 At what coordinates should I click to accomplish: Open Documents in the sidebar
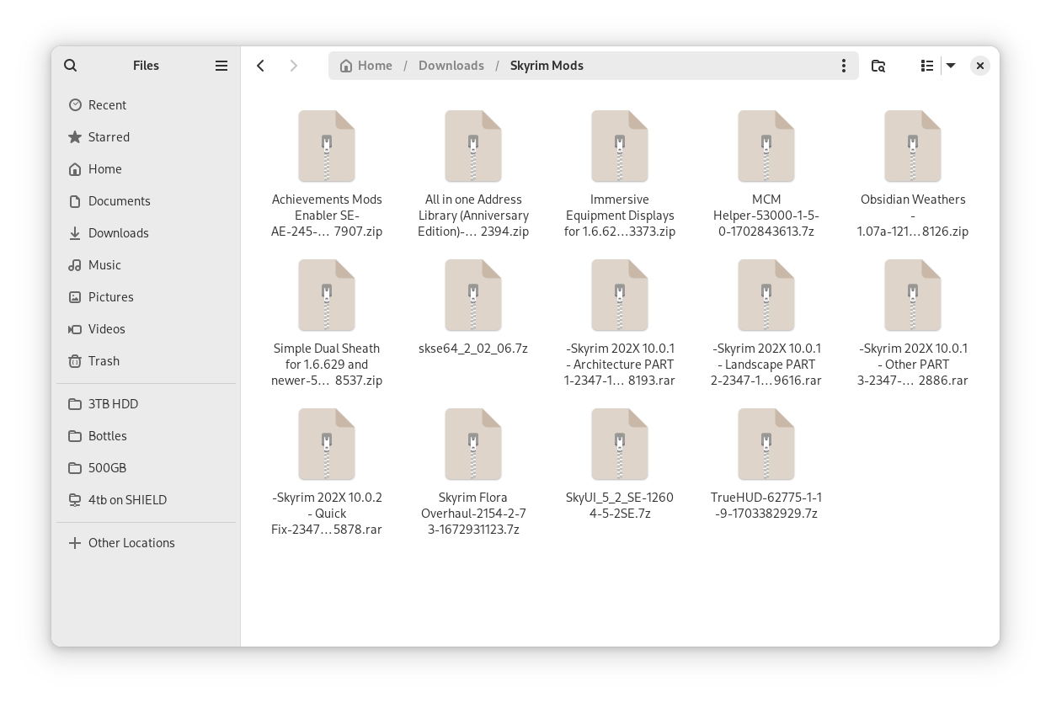(x=146, y=201)
